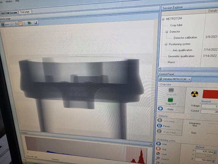218x164 pixels.
Task: Toggle the highlighted orange toolbar icon
Action: click(x=20, y=24)
